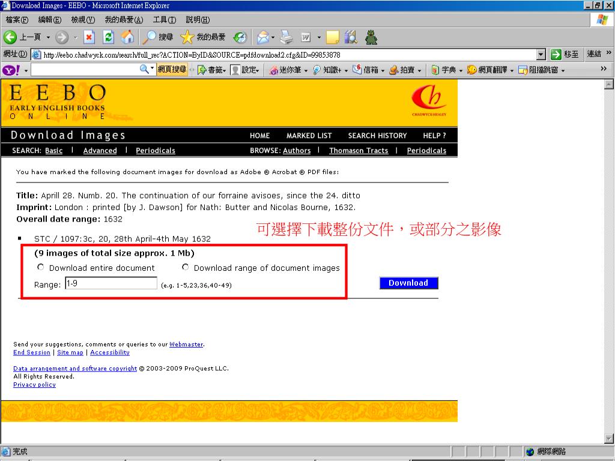Open the Advanced search link
Viewport: 615px width, 461px height.
(x=100, y=151)
